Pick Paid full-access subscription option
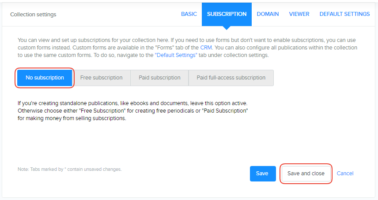Image resolution: width=378 pixels, height=200 pixels. (231, 78)
